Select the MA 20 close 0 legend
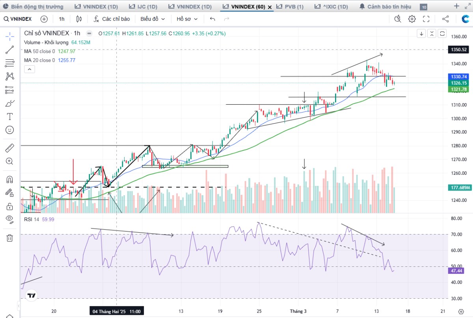This screenshot has height=318, width=473. 39,60
